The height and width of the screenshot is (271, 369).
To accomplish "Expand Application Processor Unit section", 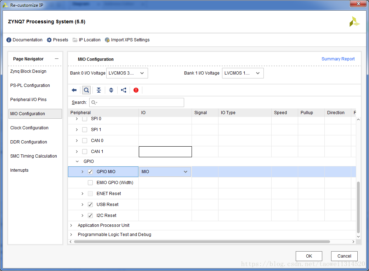I will point(71,225).
